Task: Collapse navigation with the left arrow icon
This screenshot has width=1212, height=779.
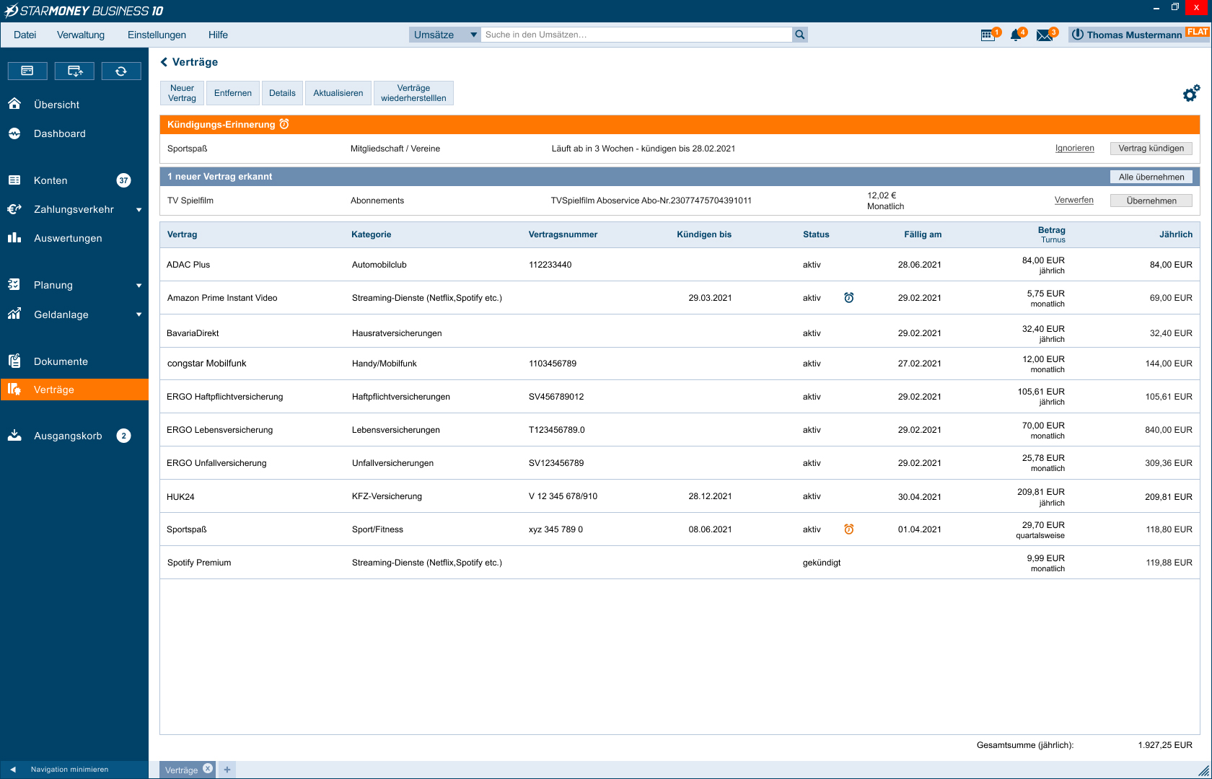Action: pyautogui.click(x=13, y=769)
